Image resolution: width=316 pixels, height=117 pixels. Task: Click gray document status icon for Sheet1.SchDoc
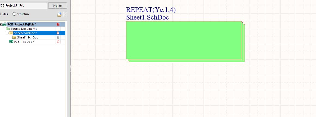pyautogui.click(x=58, y=37)
